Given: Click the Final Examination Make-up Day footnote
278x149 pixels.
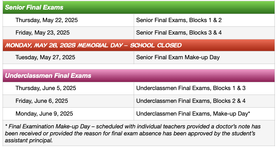Looking at the screenshot, I should click(x=139, y=133).
